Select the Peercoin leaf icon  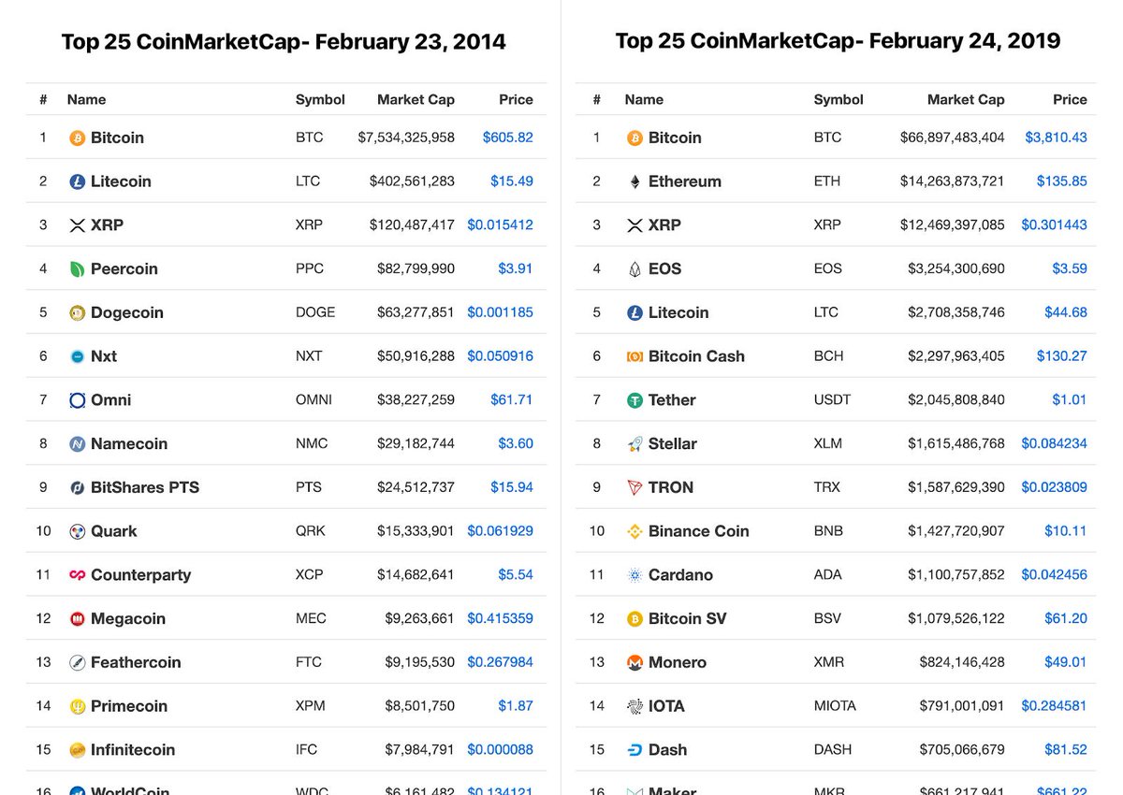[x=78, y=269]
